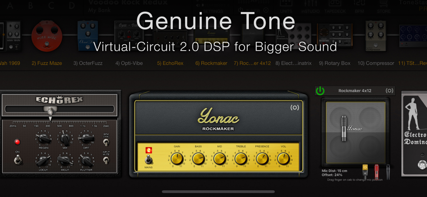
Task: Click the 8) Elect…inatrix chain label
Action: 294,63
